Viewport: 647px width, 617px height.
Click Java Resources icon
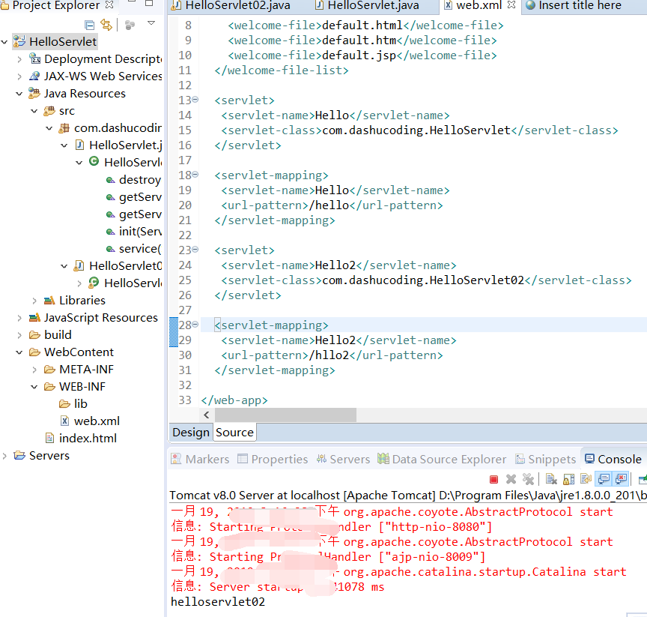pyautogui.click(x=34, y=93)
